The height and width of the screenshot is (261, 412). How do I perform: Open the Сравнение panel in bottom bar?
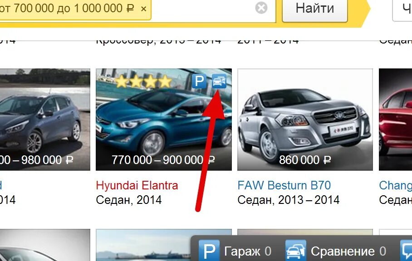336,251
